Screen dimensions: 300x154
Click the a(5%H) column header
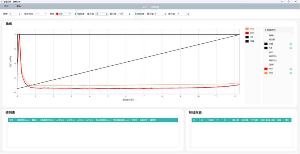[x=80, y=120]
